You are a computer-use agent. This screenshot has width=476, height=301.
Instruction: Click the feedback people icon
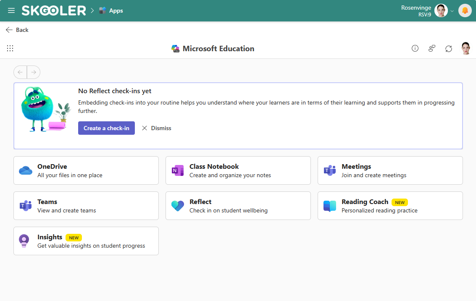coord(432,48)
